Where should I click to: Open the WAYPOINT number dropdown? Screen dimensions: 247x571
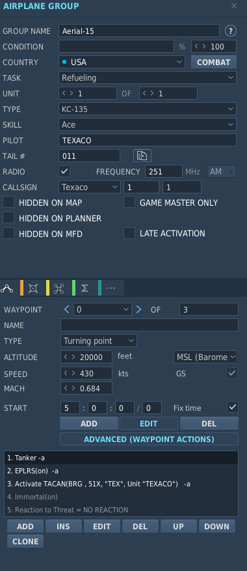click(103, 309)
